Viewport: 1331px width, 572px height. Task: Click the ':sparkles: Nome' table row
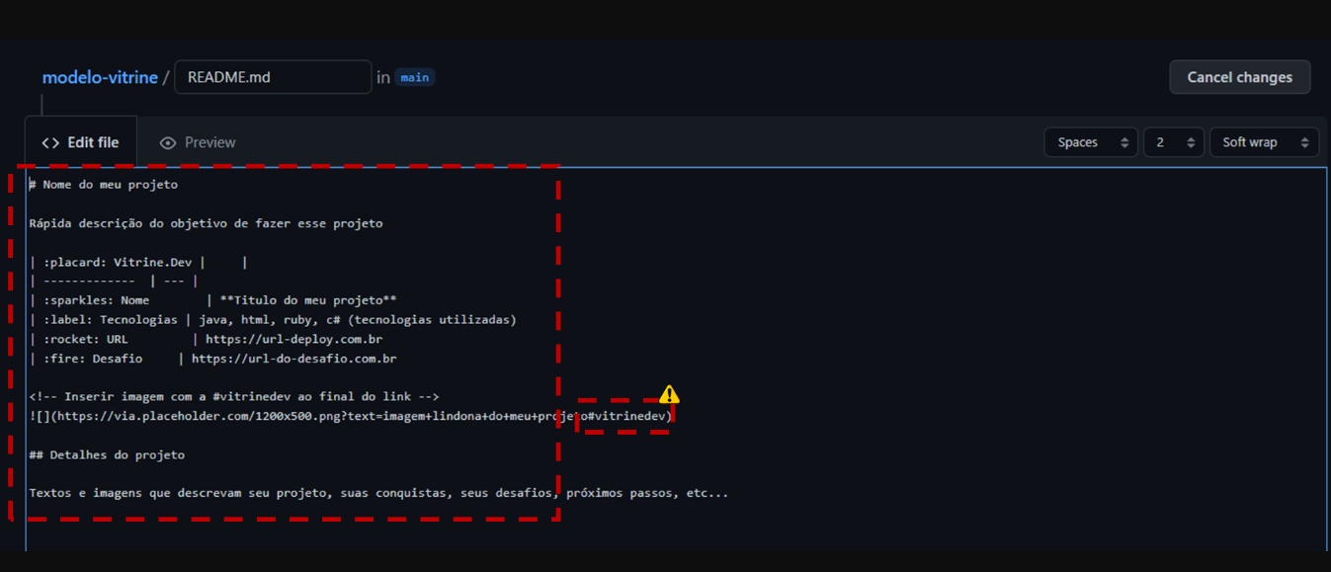212,300
